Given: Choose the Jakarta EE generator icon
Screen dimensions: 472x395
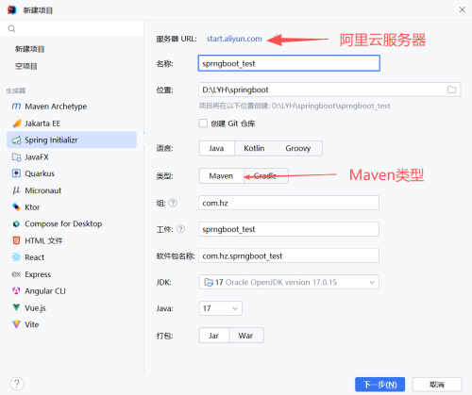Looking at the screenshot, I should [17, 123].
